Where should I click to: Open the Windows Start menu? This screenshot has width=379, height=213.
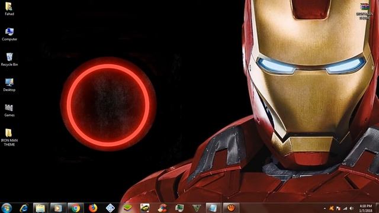tap(7, 208)
